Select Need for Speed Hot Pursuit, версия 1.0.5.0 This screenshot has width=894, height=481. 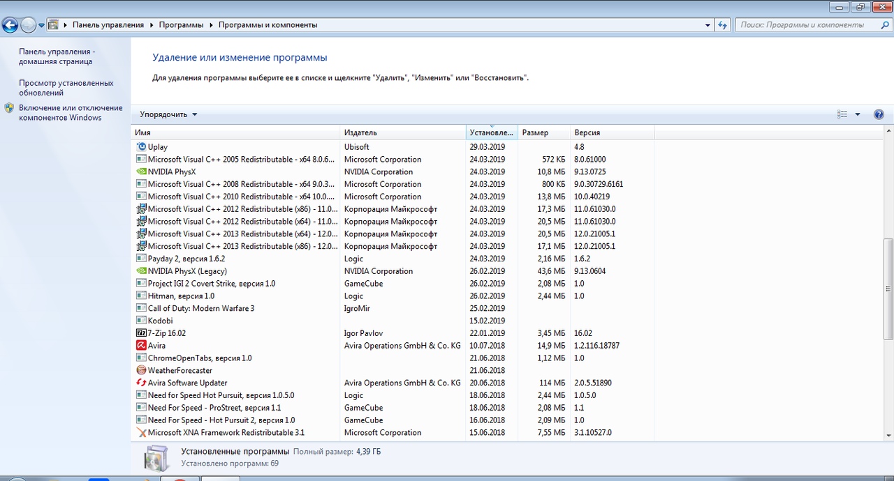click(x=393, y=395)
